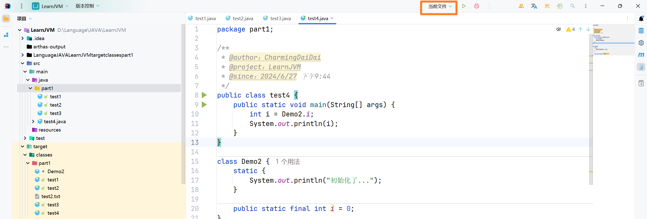Expand the .idea folder
This screenshot has width=647, height=219.
point(22,38)
